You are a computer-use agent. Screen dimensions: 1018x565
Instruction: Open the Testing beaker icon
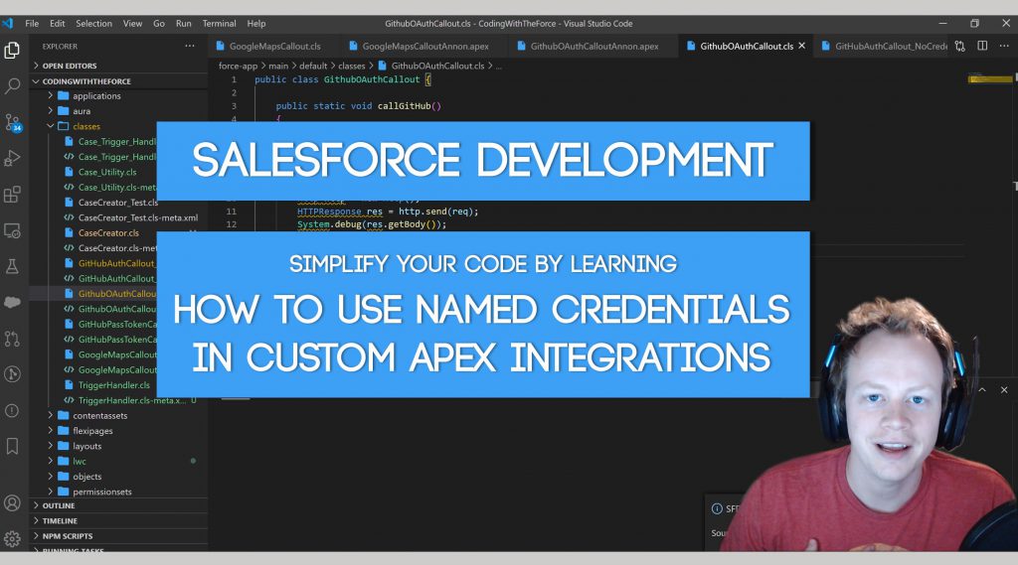click(12, 266)
